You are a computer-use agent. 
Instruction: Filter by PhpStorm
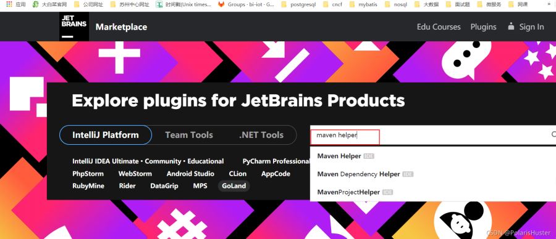click(88, 174)
